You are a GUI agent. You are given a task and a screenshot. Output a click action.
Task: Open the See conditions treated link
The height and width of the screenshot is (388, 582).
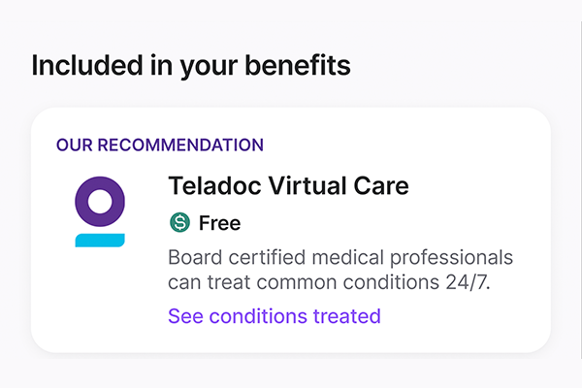coord(274,316)
